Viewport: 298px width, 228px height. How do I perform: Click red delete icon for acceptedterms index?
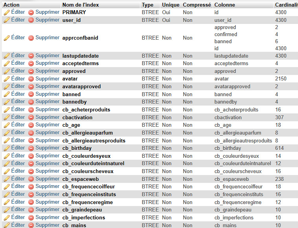[31, 64]
